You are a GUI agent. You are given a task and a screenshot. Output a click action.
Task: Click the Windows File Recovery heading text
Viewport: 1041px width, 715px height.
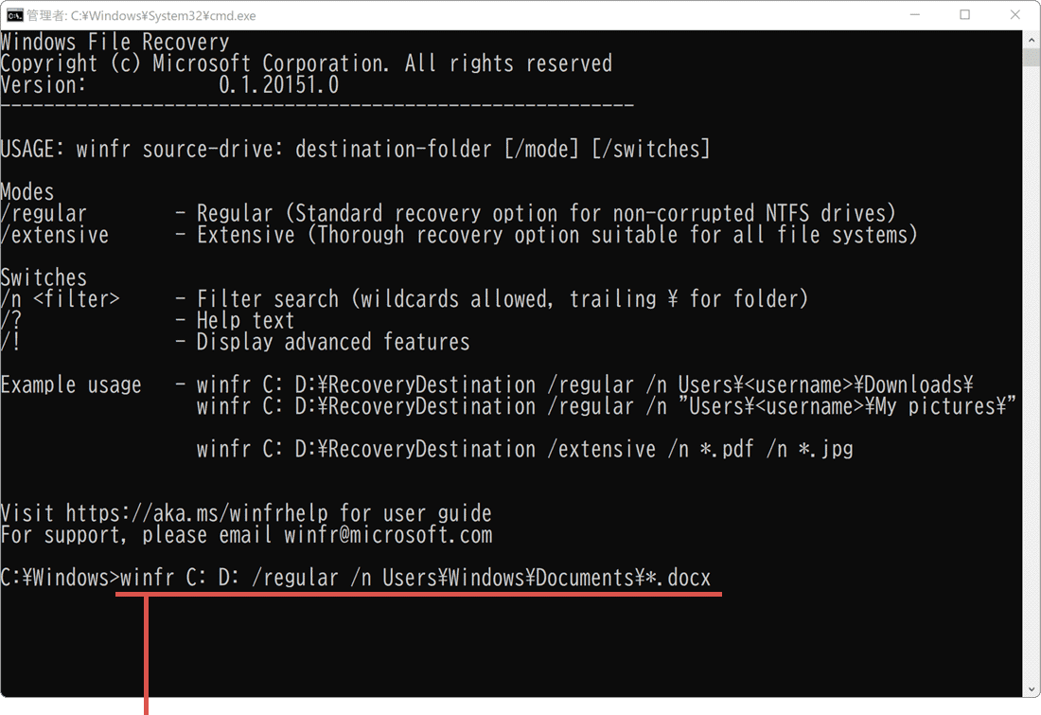115,43
